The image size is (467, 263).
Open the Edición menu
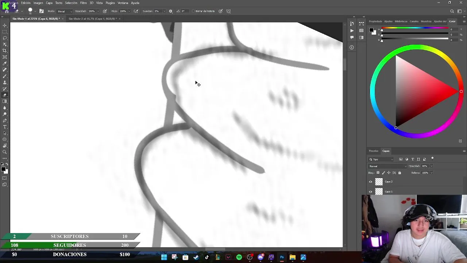26,3
